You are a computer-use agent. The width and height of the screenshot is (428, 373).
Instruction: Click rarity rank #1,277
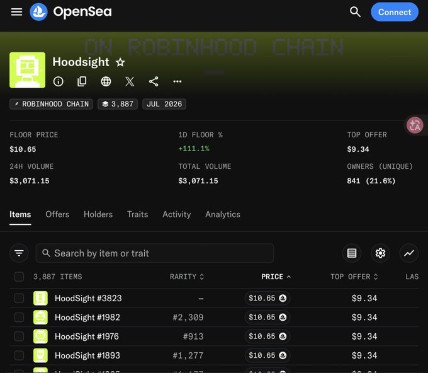(188, 355)
